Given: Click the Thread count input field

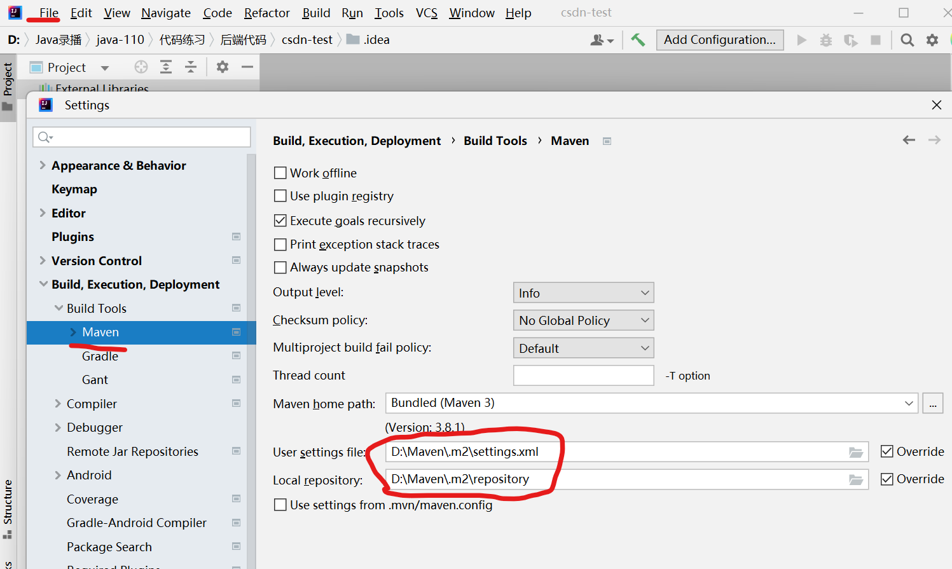Looking at the screenshot, I should tap(583, 375).
